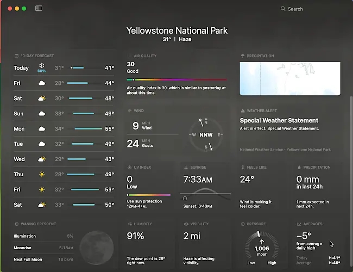Click the wind compass showing NNW
The image size is (353, 272).
[206, 134]
